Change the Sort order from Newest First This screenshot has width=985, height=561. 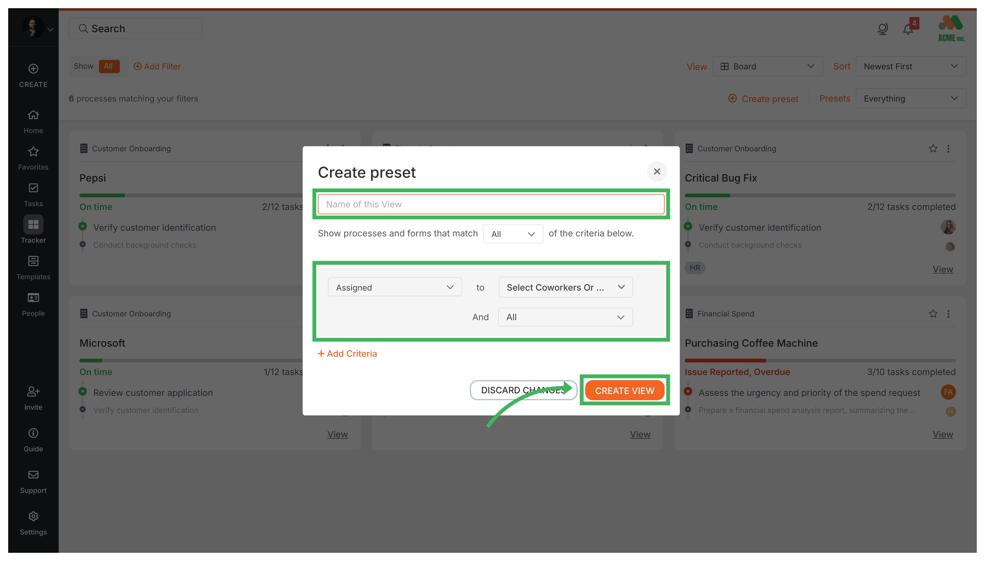point(911,66)
